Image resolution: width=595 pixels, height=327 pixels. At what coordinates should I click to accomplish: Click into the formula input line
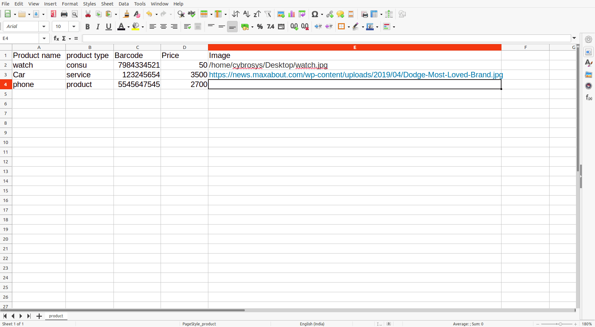click(327, 38)
